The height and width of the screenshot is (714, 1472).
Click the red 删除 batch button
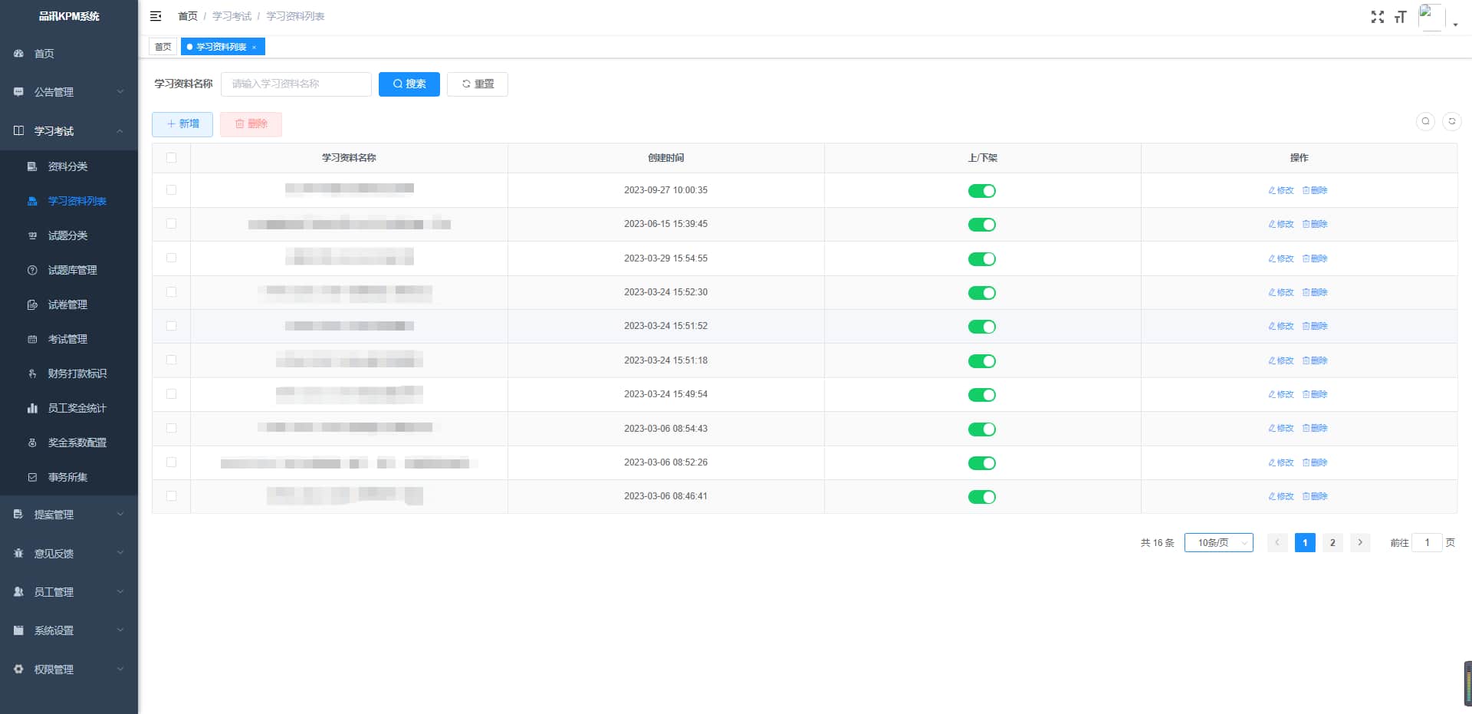pos(251,124)
